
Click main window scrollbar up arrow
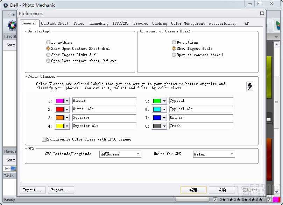tap(276, 44)
